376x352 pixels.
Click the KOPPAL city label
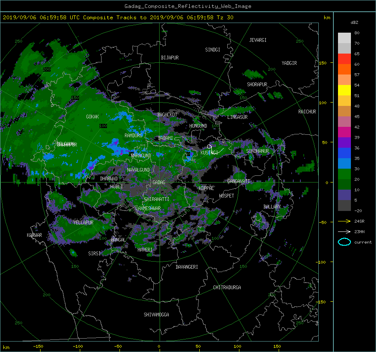pos(206,188)
